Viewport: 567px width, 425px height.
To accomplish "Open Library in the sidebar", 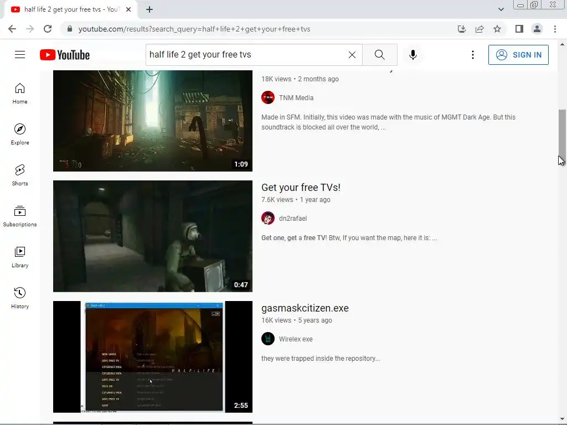I will [20, 257].
